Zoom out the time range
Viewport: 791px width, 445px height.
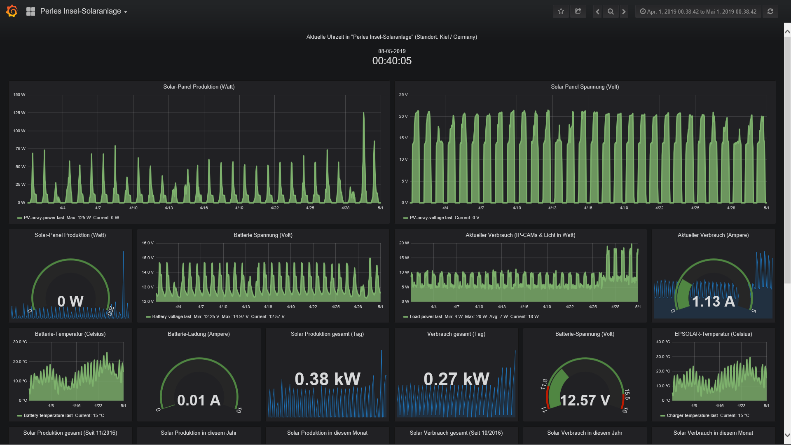pos(611,12)
